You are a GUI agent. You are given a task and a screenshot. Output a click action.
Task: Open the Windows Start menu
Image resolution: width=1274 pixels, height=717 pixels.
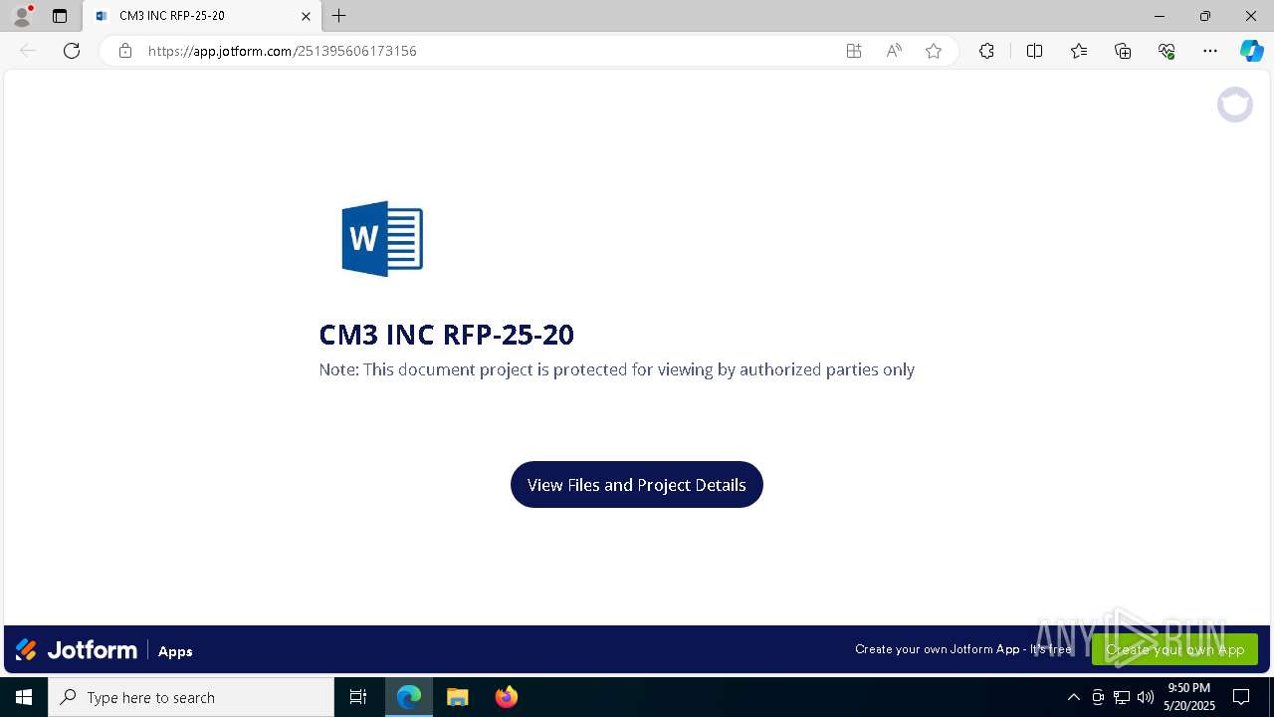pos(24,697)
